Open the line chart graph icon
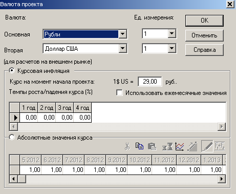The image size is (236, 194). point(180,147)
